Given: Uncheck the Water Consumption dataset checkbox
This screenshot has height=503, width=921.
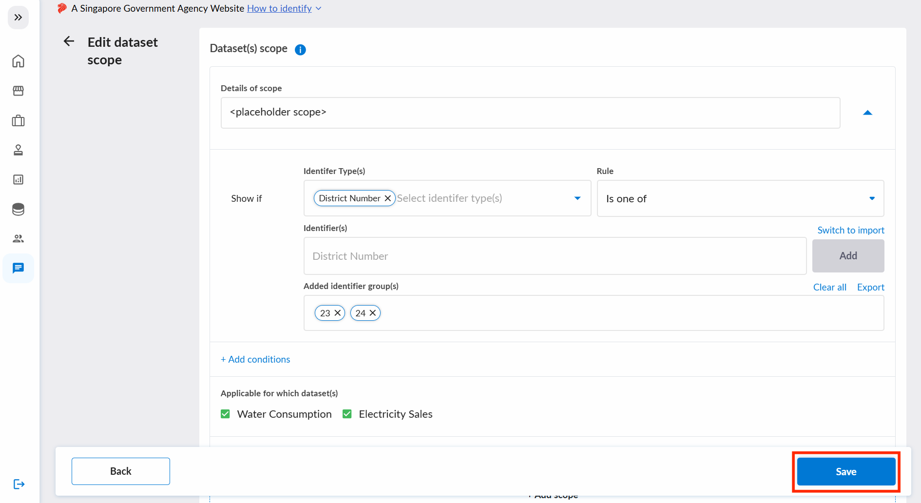Looking at the screenshot, I should point(225,414).
